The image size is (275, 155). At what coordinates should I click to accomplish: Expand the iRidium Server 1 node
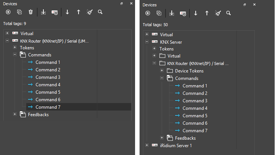click(147, 145)
